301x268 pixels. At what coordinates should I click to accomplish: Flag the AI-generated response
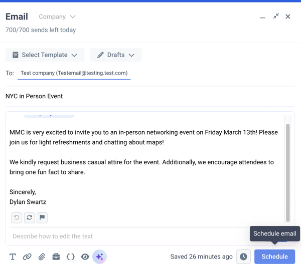pyautogui.click(x=42, y=217)
